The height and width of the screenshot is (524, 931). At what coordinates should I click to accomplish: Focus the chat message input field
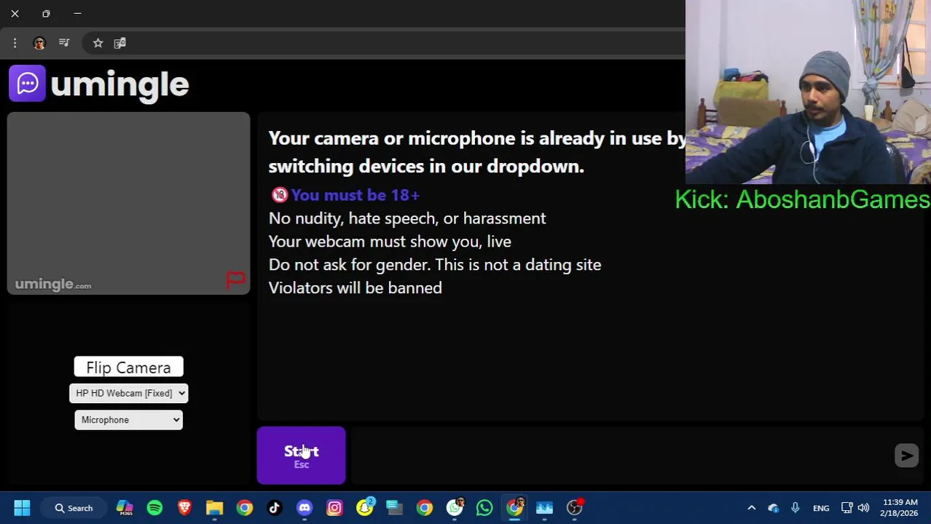619,456
